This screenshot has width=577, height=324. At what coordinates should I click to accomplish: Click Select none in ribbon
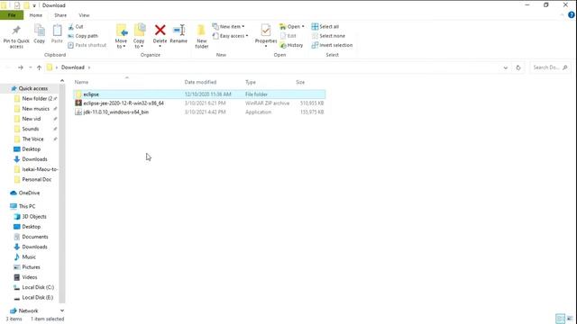click(328, 36)
